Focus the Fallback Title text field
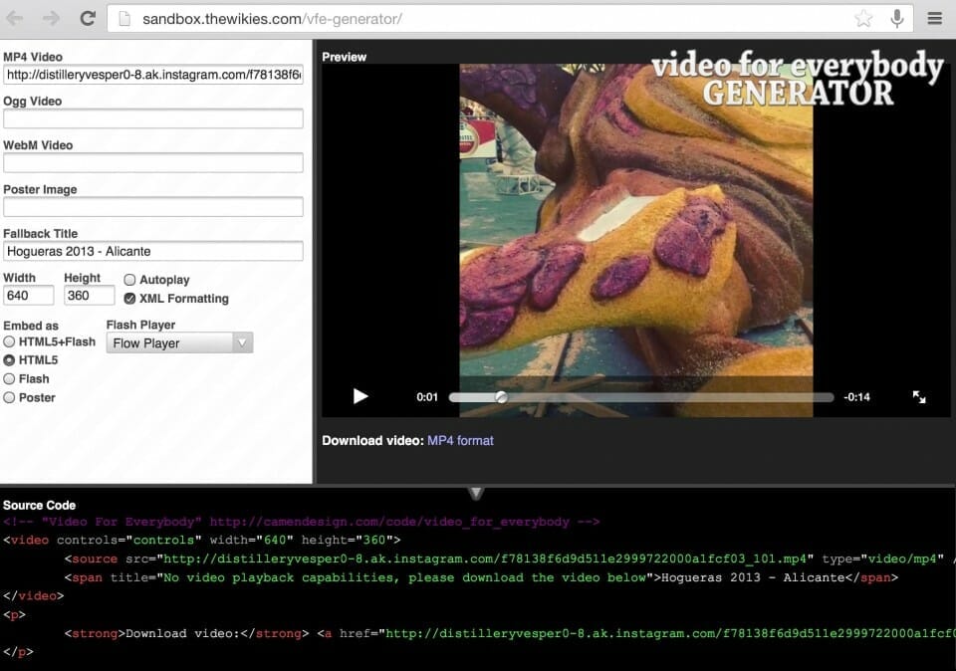Image resolution: width=956 pixels, height=671 pixels. click(x=153, y=251)
